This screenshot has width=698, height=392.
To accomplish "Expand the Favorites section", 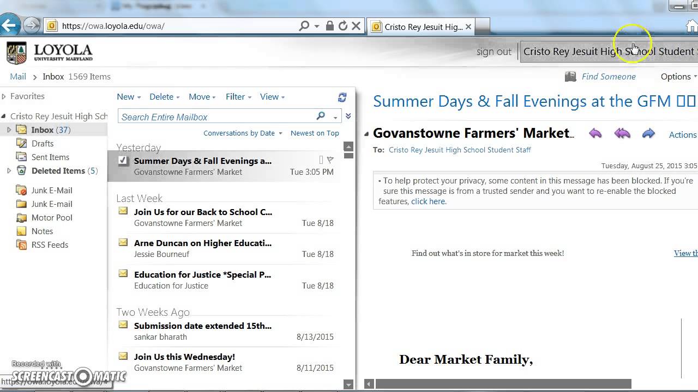I will click(x=4, y=96).
